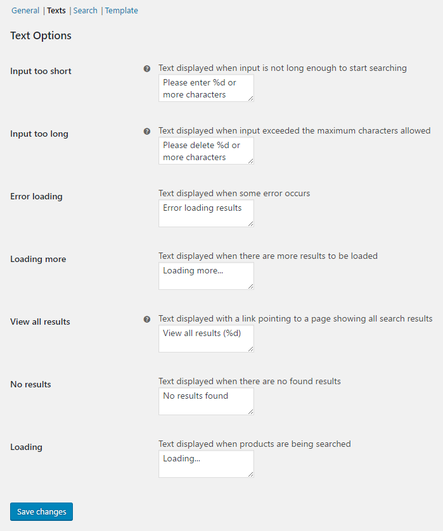Screen dimensions: 443x531
Task: Focus the View all results text field
Action: [x=206, y=339]
